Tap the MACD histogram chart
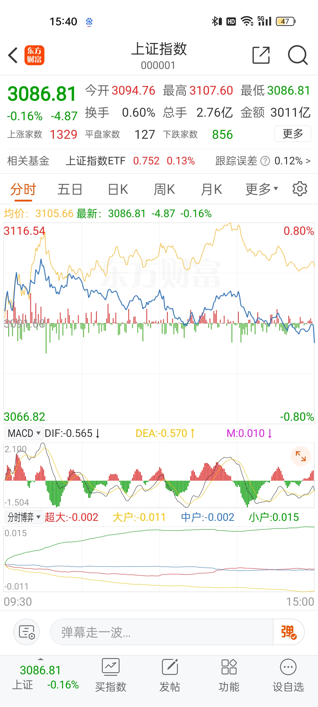This screenshot has width=318, height=707. click(x=159, y=475)
